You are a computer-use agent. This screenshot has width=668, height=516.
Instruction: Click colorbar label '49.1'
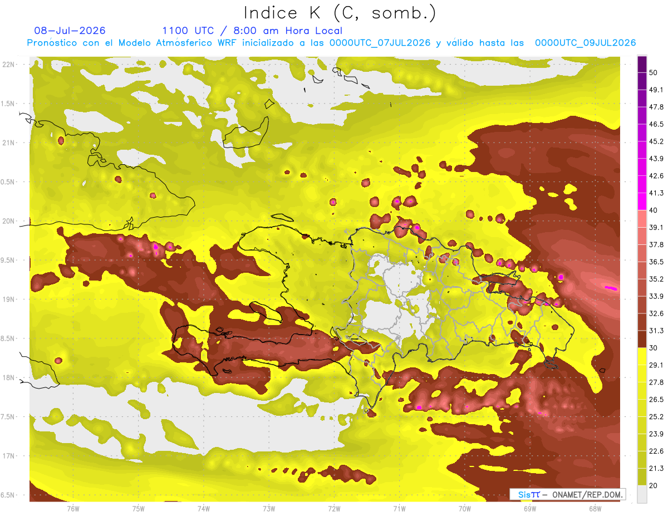click(656, 89)
